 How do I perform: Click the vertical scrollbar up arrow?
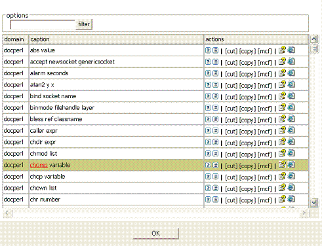click(314, 39)
